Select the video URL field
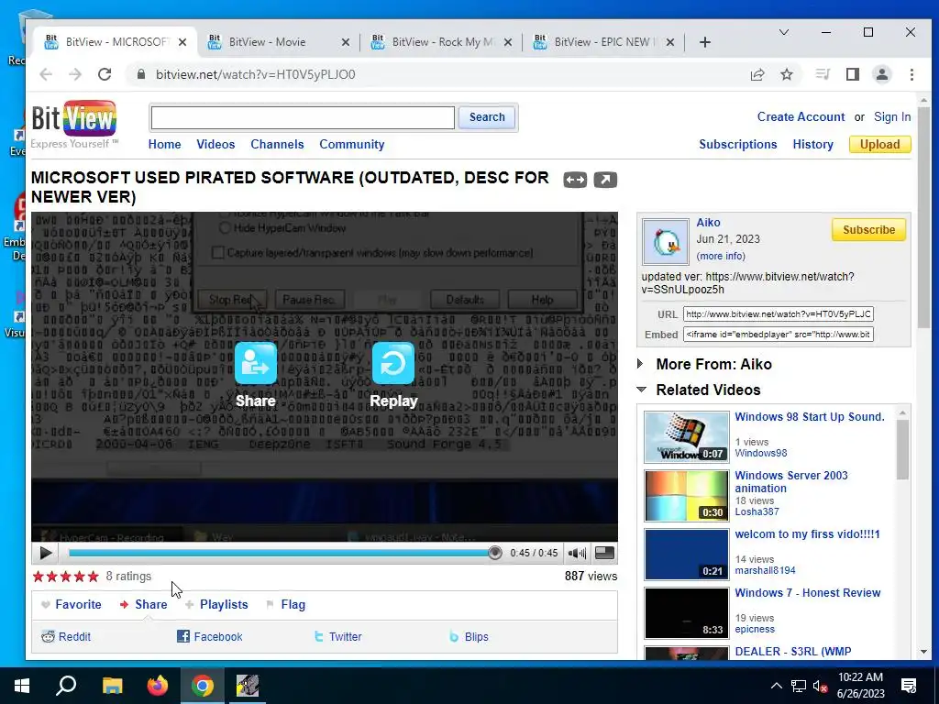This screenshot has height=704, width=939. click(778, 314)
